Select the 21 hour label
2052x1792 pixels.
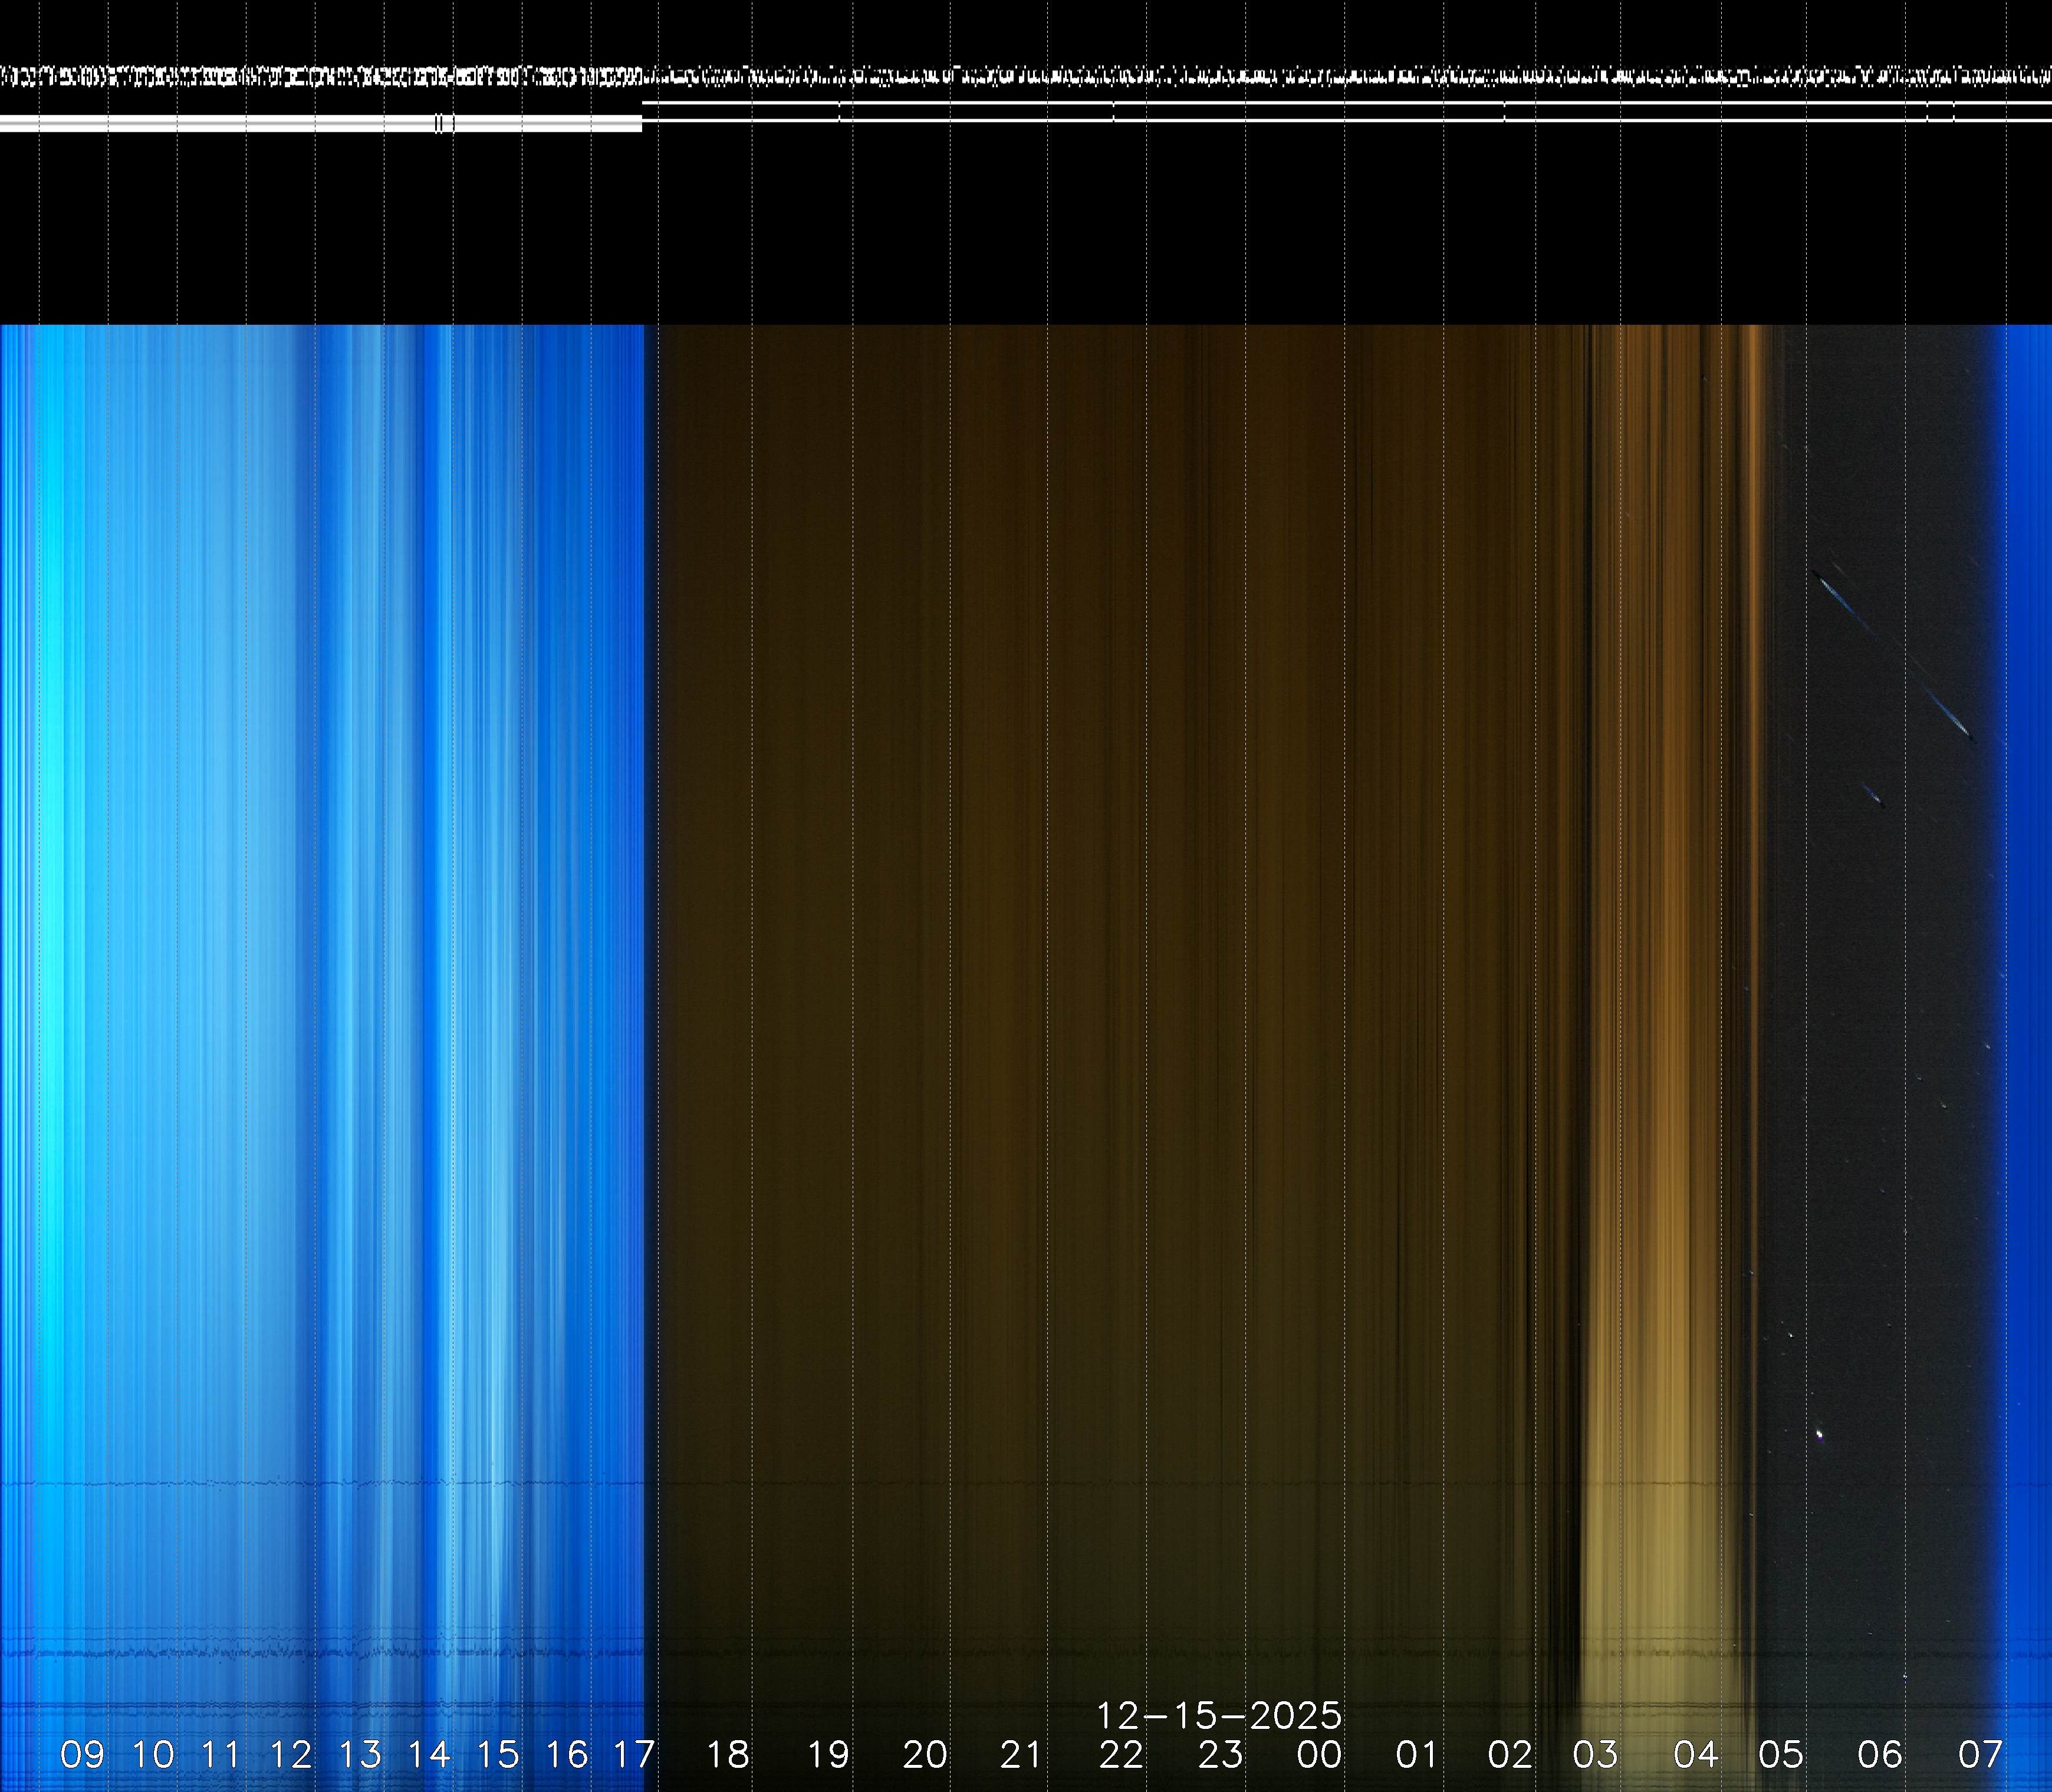(1021, 1754)
